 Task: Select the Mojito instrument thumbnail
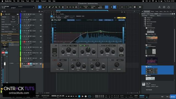pos(150,79)
